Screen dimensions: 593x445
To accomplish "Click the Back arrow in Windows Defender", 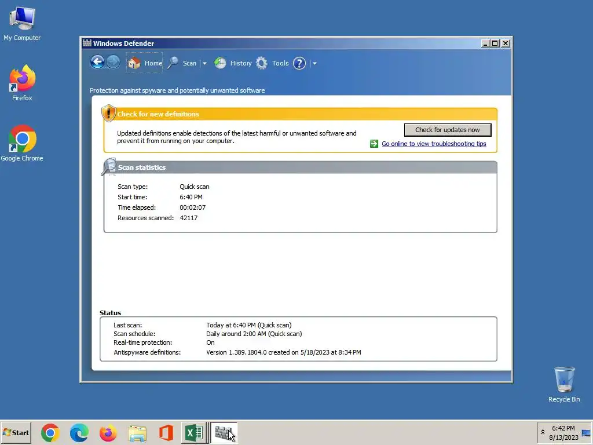I will tap(97, 62).
